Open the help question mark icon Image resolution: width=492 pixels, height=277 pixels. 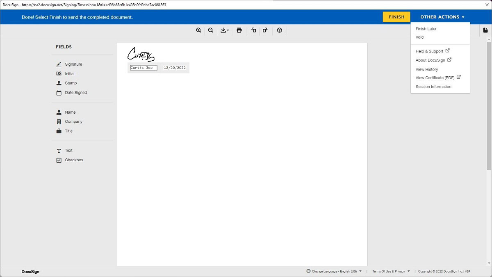[280, 30]
